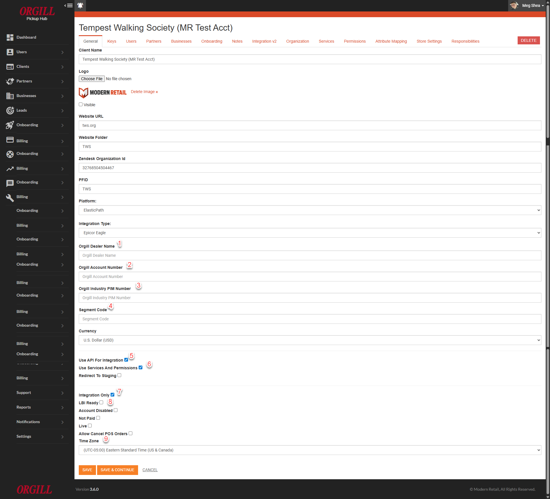Expand the Clients sidebar chevron
The width and height of the screenshot is (550, 499).
tap(62, 67)
